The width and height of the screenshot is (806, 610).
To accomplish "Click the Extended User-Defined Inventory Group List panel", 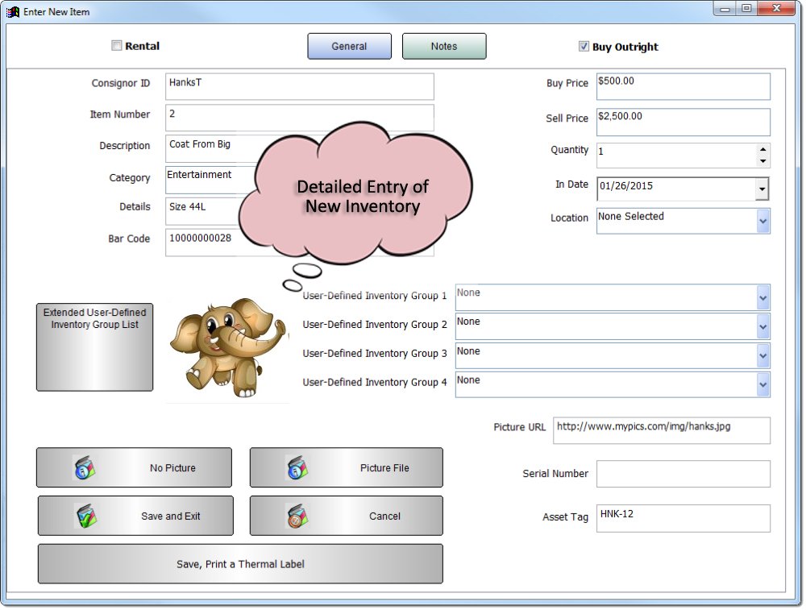I will point(94,346).
